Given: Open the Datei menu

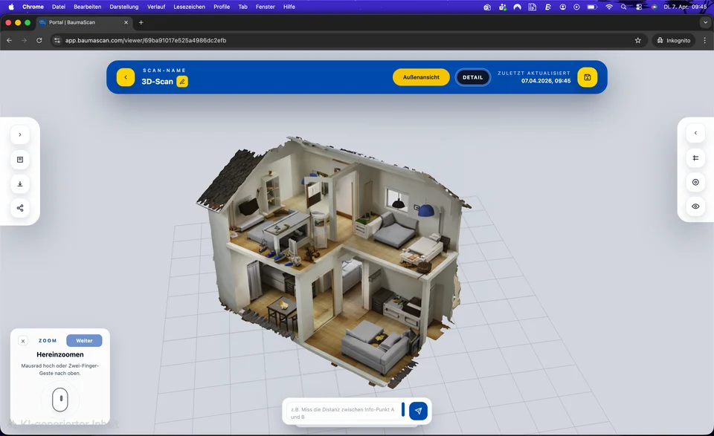Looking at the screenshot, I should 59,7.
